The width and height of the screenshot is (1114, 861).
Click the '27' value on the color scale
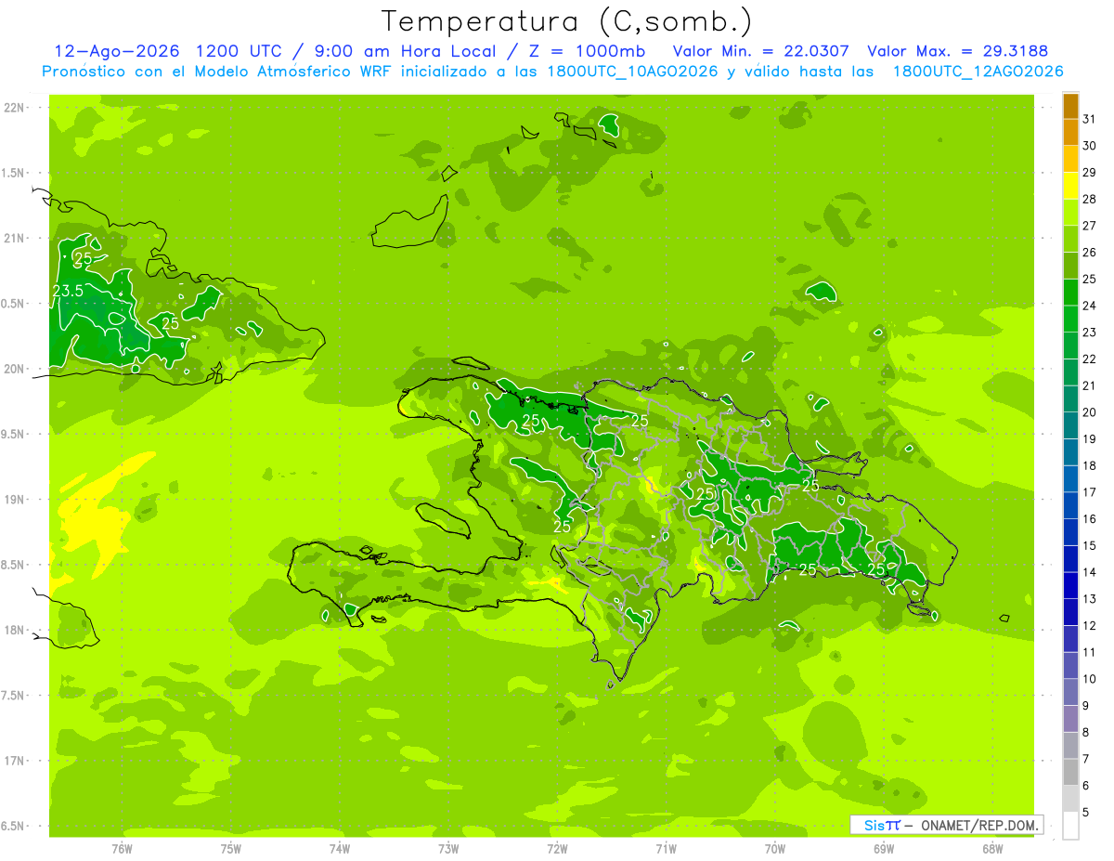pos(1090,226)
